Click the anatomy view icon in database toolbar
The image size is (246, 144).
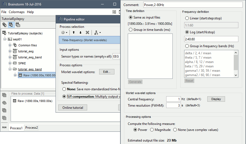click(x=4, y=25)
